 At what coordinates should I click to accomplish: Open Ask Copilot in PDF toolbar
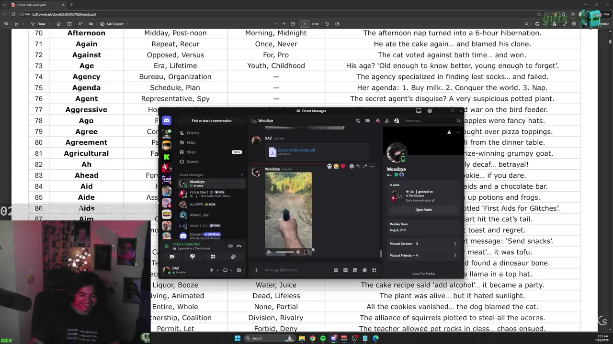112,24
